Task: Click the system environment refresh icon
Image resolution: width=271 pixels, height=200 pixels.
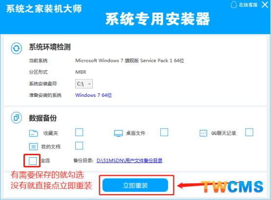Action: click(x=17, y=48)
